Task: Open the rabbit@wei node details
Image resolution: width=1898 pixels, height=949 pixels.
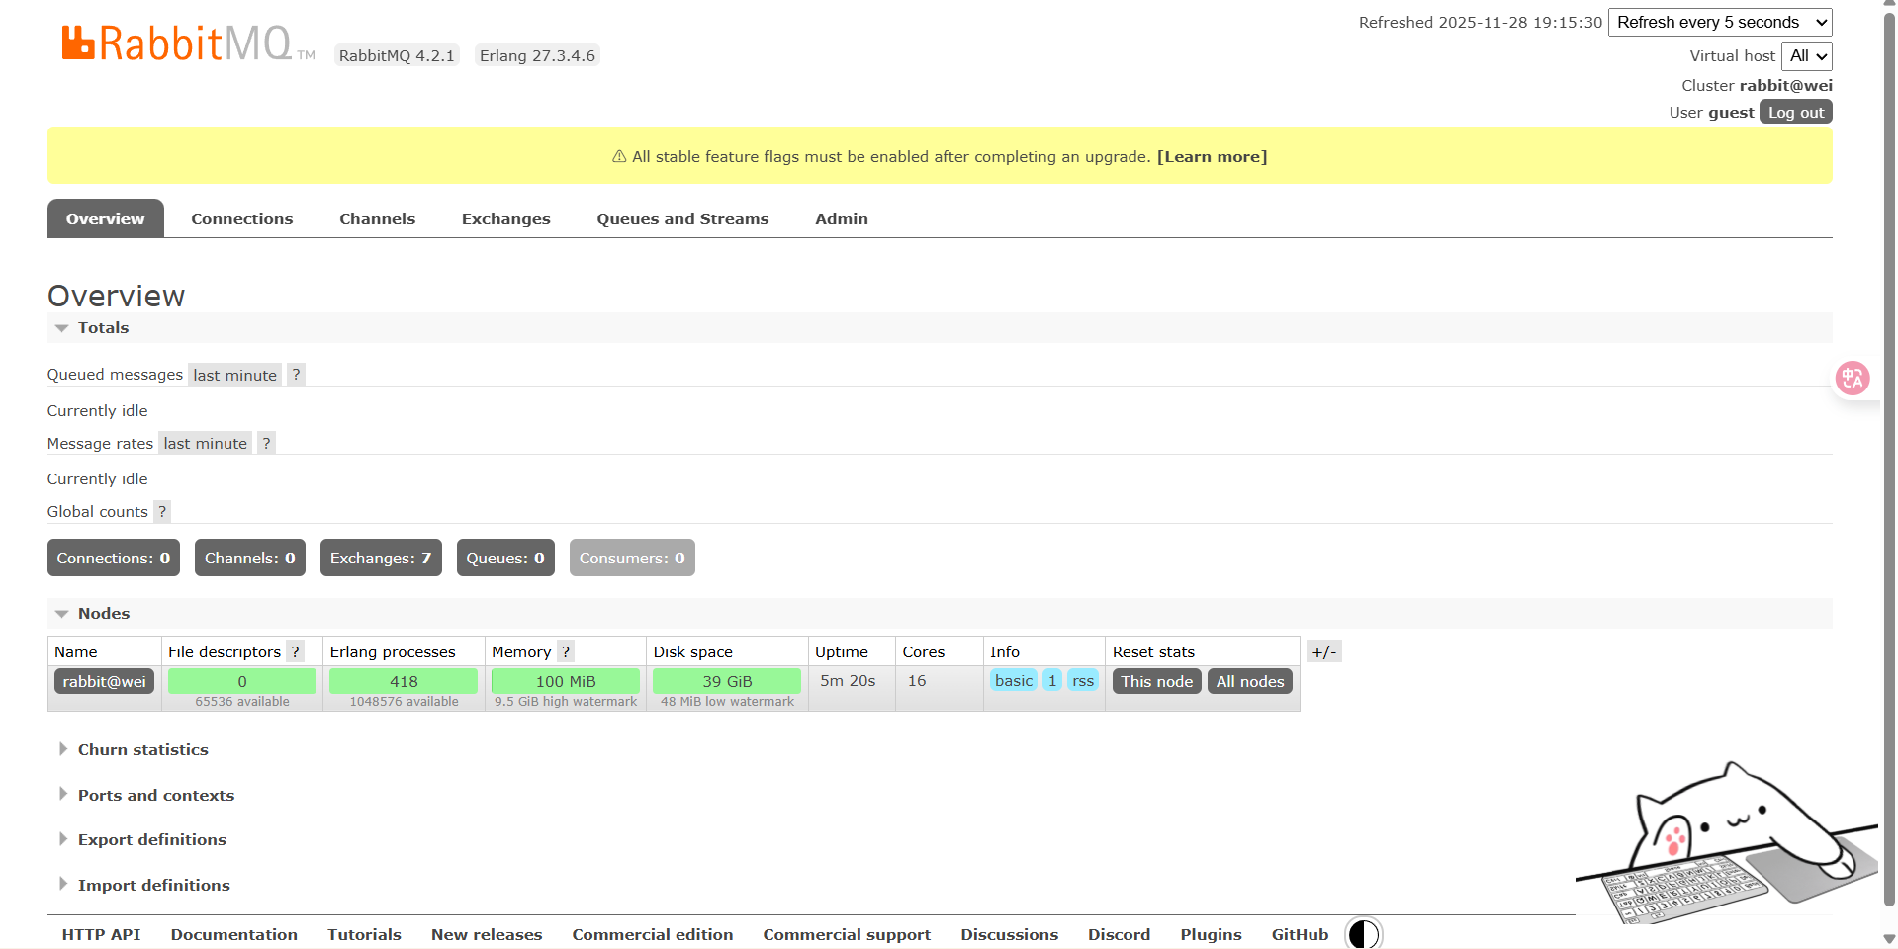Action: pos(105,681)
